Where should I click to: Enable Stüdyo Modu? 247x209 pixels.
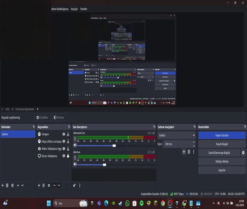pos(222,161)
